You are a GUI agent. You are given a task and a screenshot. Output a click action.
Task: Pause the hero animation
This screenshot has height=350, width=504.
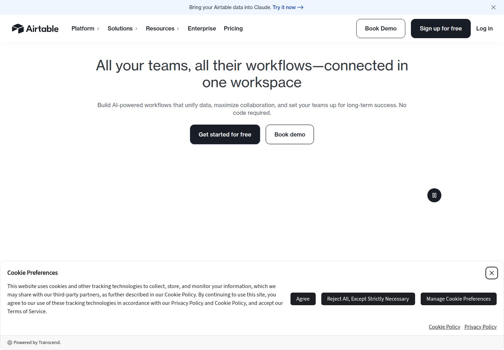point(434,195)
